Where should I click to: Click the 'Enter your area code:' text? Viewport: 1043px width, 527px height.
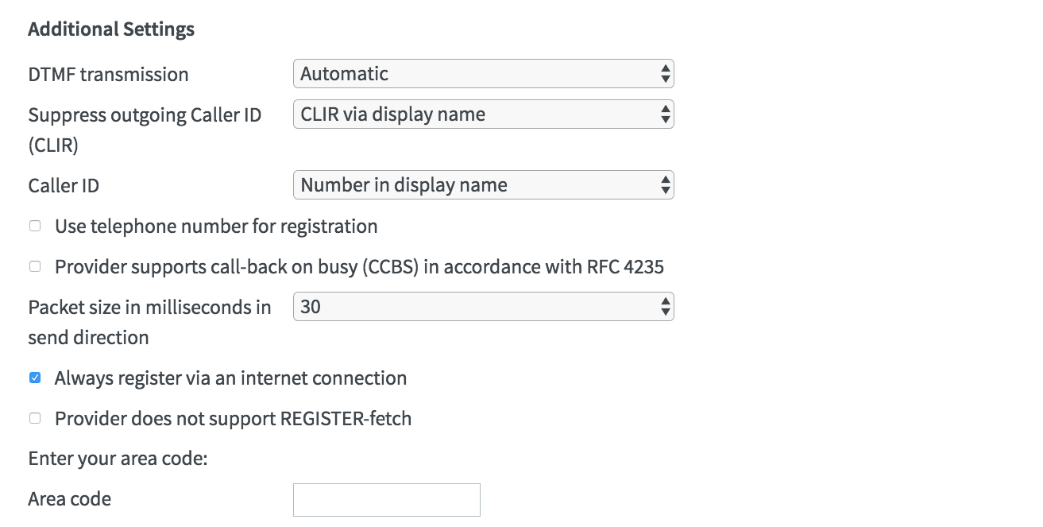point(118,459)
